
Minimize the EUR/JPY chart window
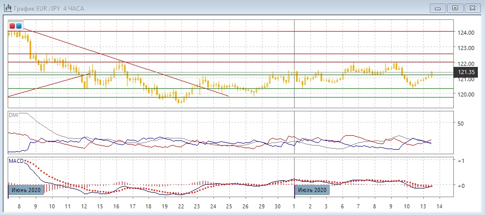[438, 8]
